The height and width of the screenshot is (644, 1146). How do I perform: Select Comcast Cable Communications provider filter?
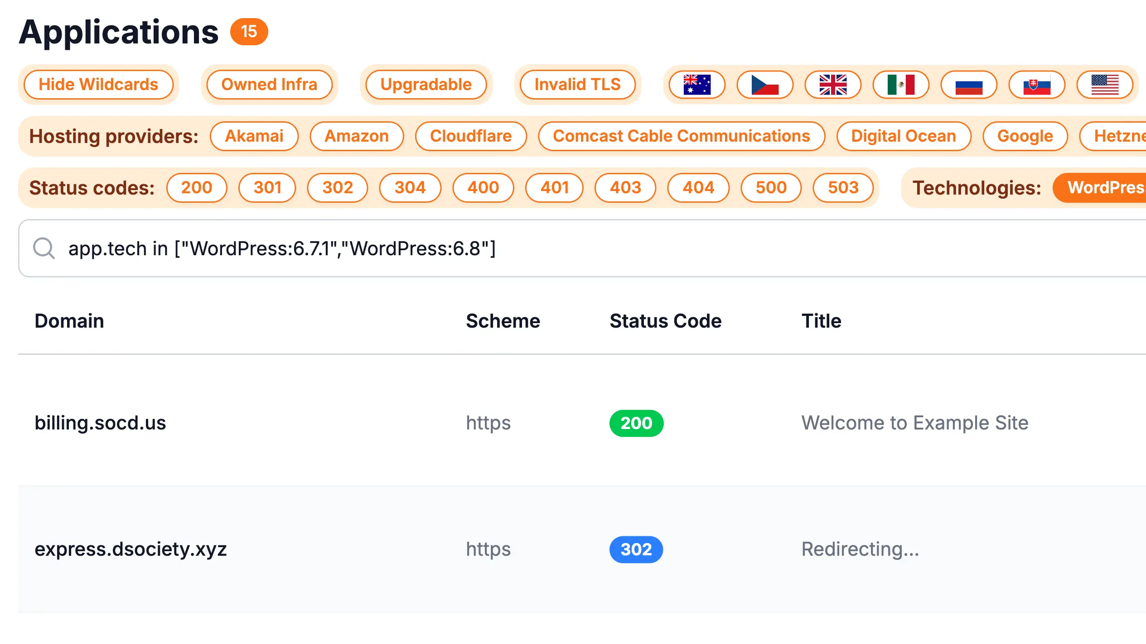(682, 136)
